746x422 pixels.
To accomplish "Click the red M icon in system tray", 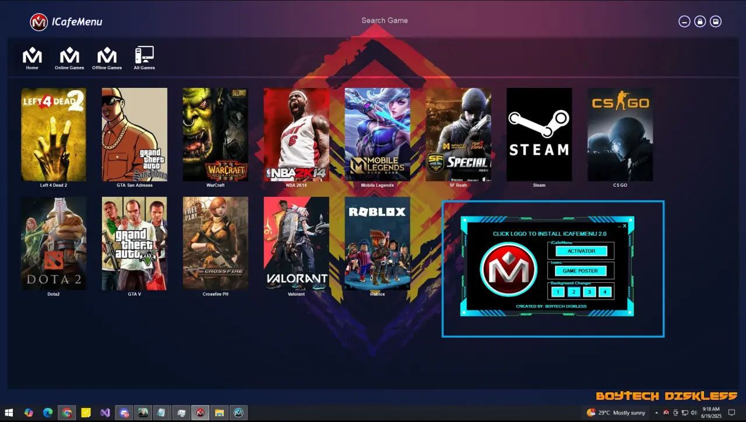I will pos(666,413).
